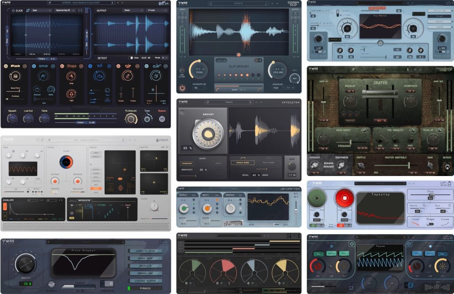Toggle the Extractor power button

coord(182,112)
